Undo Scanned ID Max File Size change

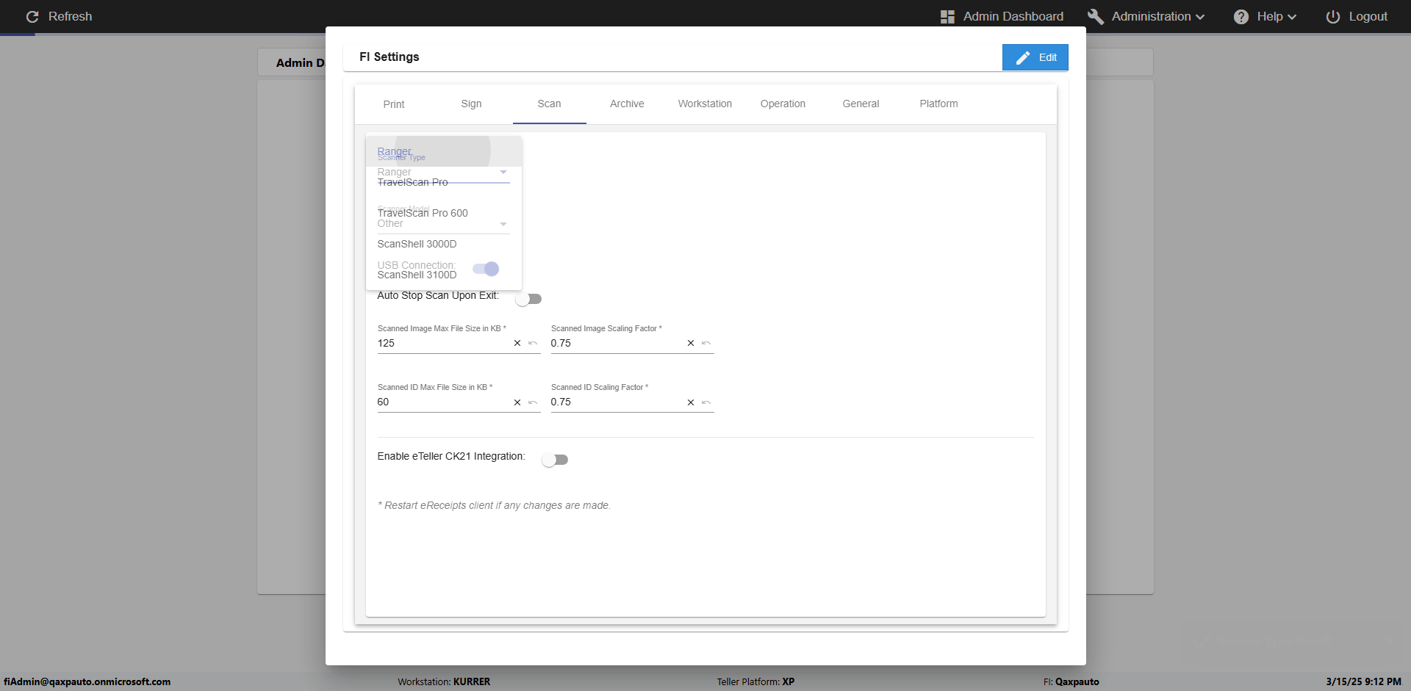[533, 402]
